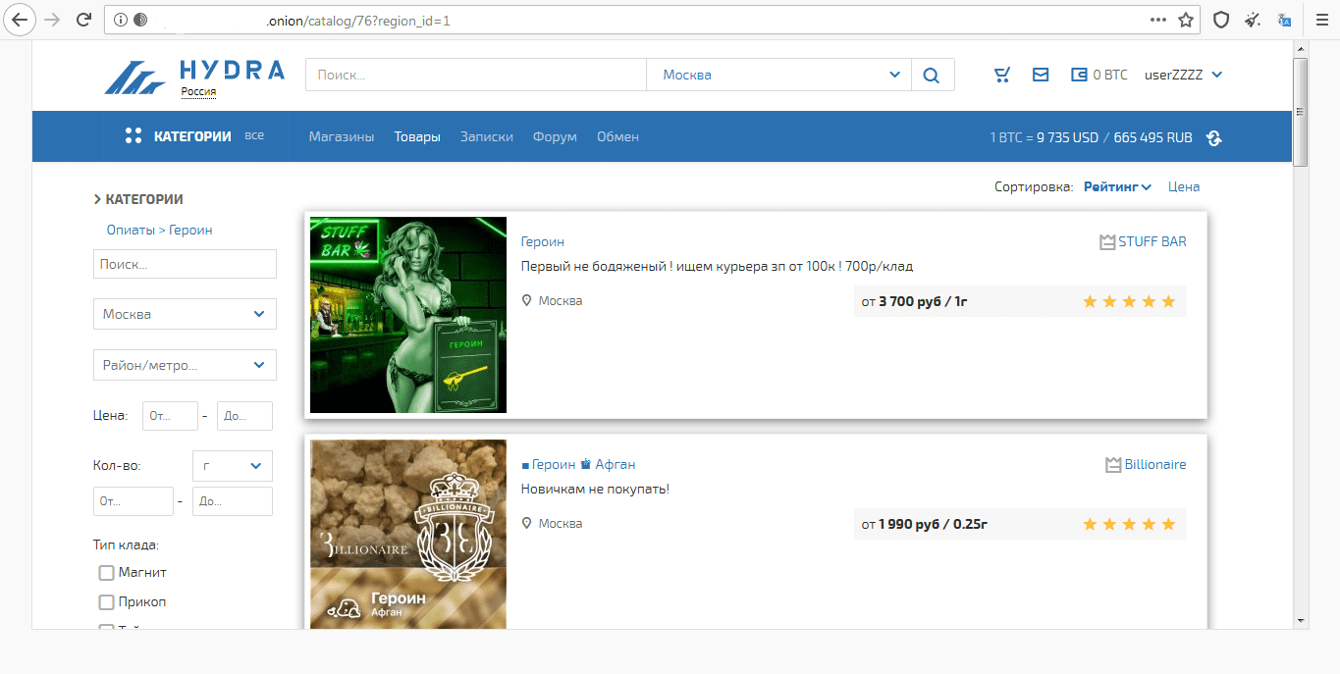1340x674 pixels.
Task: Open the Магазины menu item
Action: coord(342,137)
